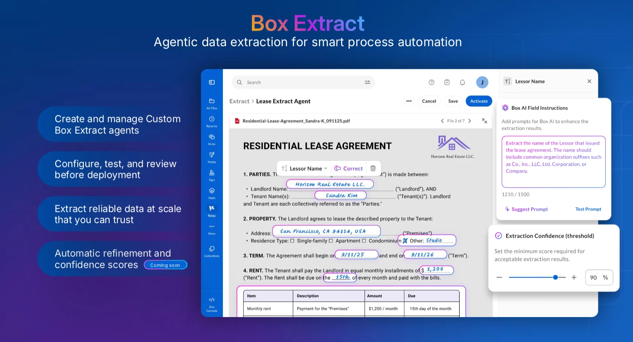Close the Lessor Name panel
Screen dimensions: 633x342
pyautogui.click(x=589, y=81)
